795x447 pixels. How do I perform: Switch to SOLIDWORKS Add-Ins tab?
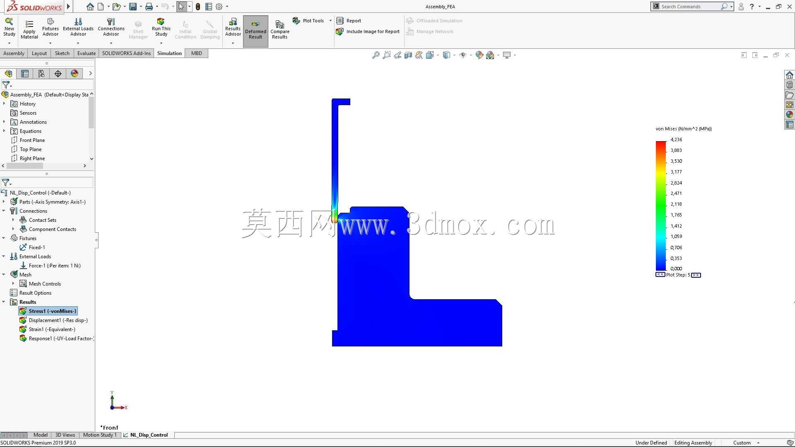tap(126, 53)
